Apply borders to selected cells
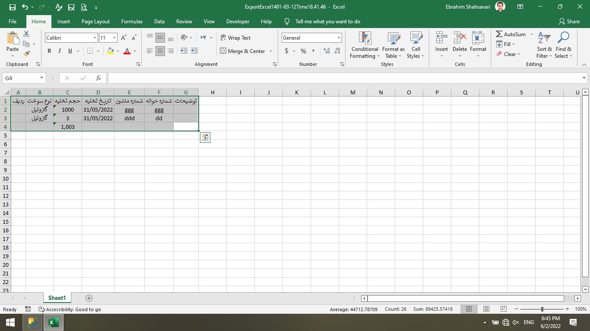 (90, 51)
